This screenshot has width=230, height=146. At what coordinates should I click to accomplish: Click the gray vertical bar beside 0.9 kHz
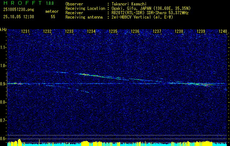pos(7,84)
